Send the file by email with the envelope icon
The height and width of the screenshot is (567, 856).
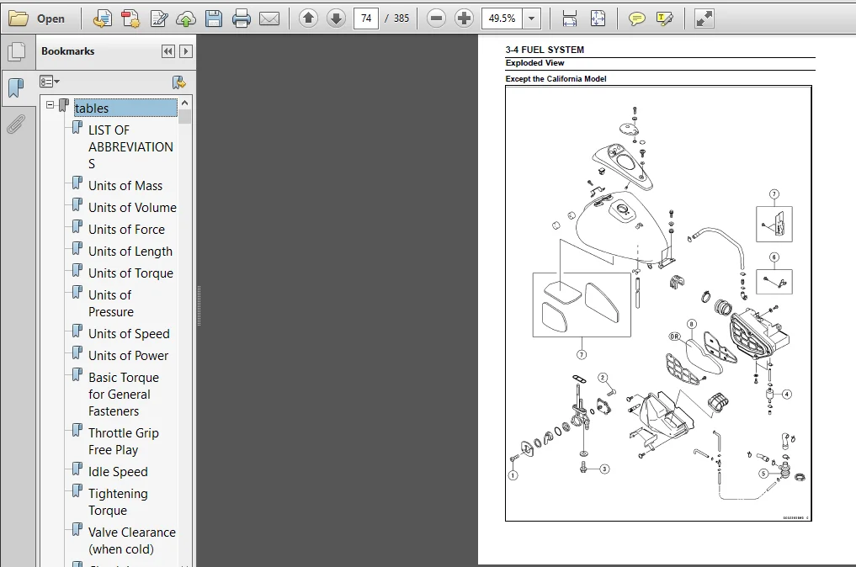click(269, 19)
